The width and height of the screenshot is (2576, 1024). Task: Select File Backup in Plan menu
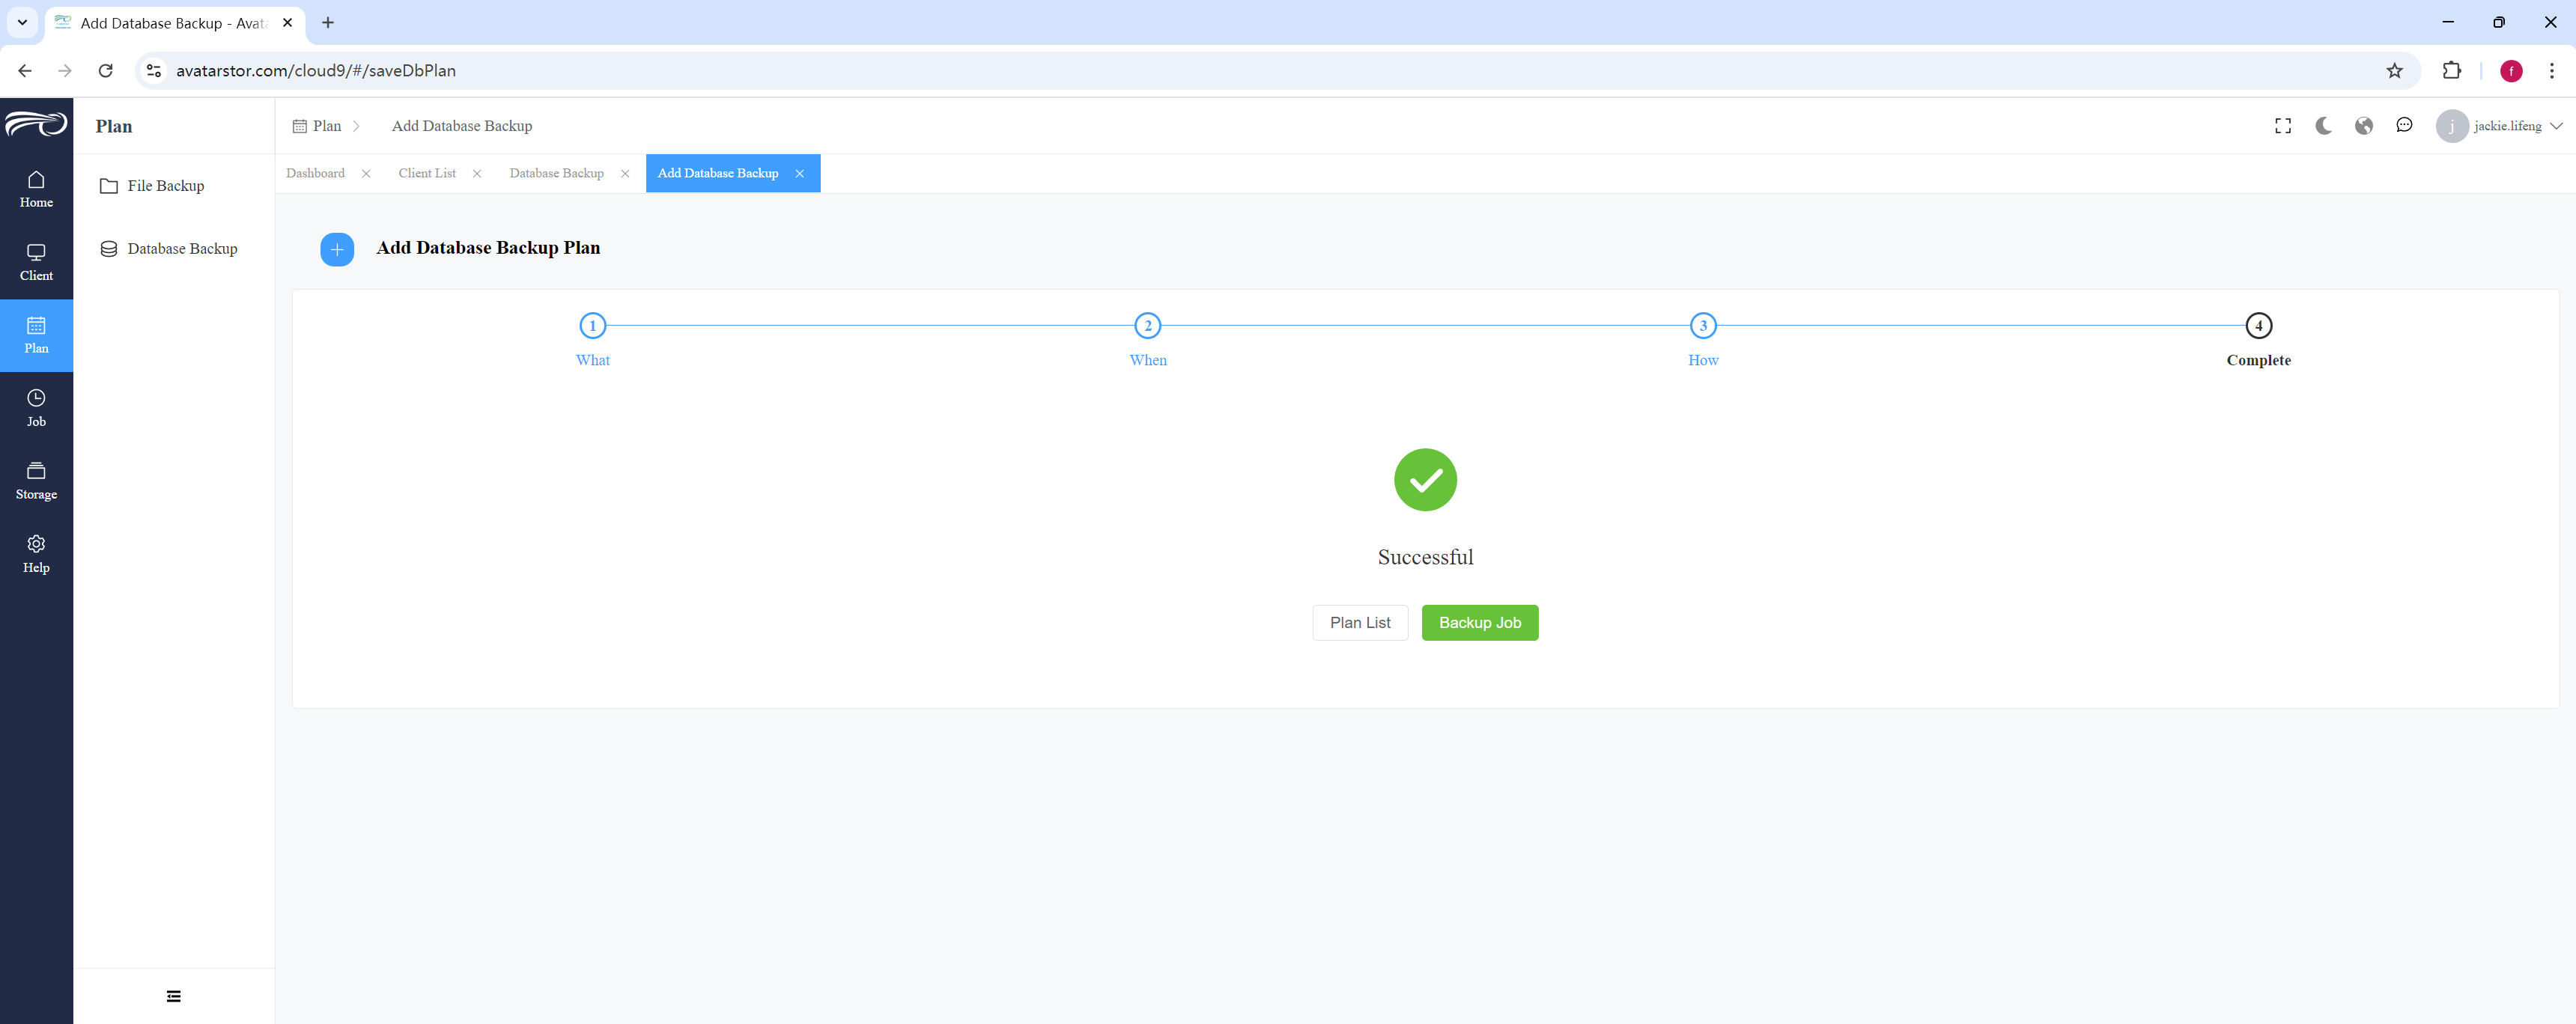tap(166, 186)
